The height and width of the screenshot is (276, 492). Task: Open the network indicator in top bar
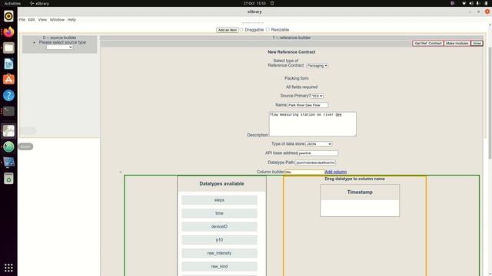point(464,3)
